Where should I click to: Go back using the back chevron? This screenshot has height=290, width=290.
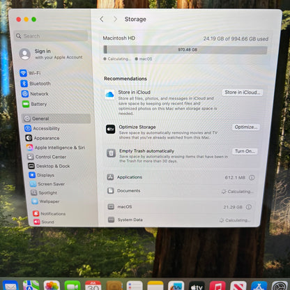tap(102, 19)
